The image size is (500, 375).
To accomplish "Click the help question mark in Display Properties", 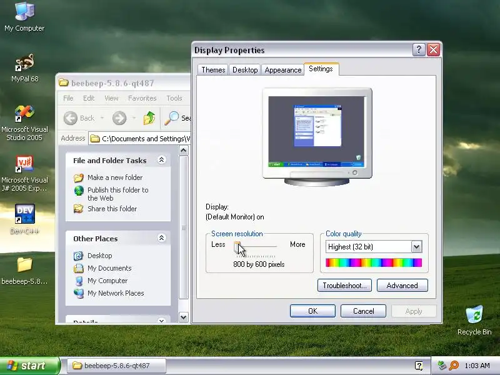I will click(419, 50).
